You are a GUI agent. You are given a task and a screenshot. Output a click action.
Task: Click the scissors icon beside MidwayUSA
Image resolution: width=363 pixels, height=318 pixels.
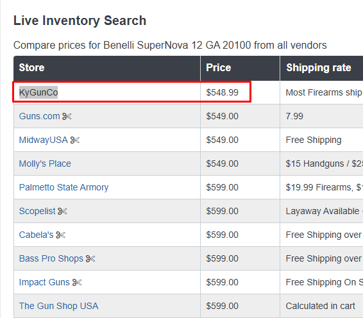(75, 140)
